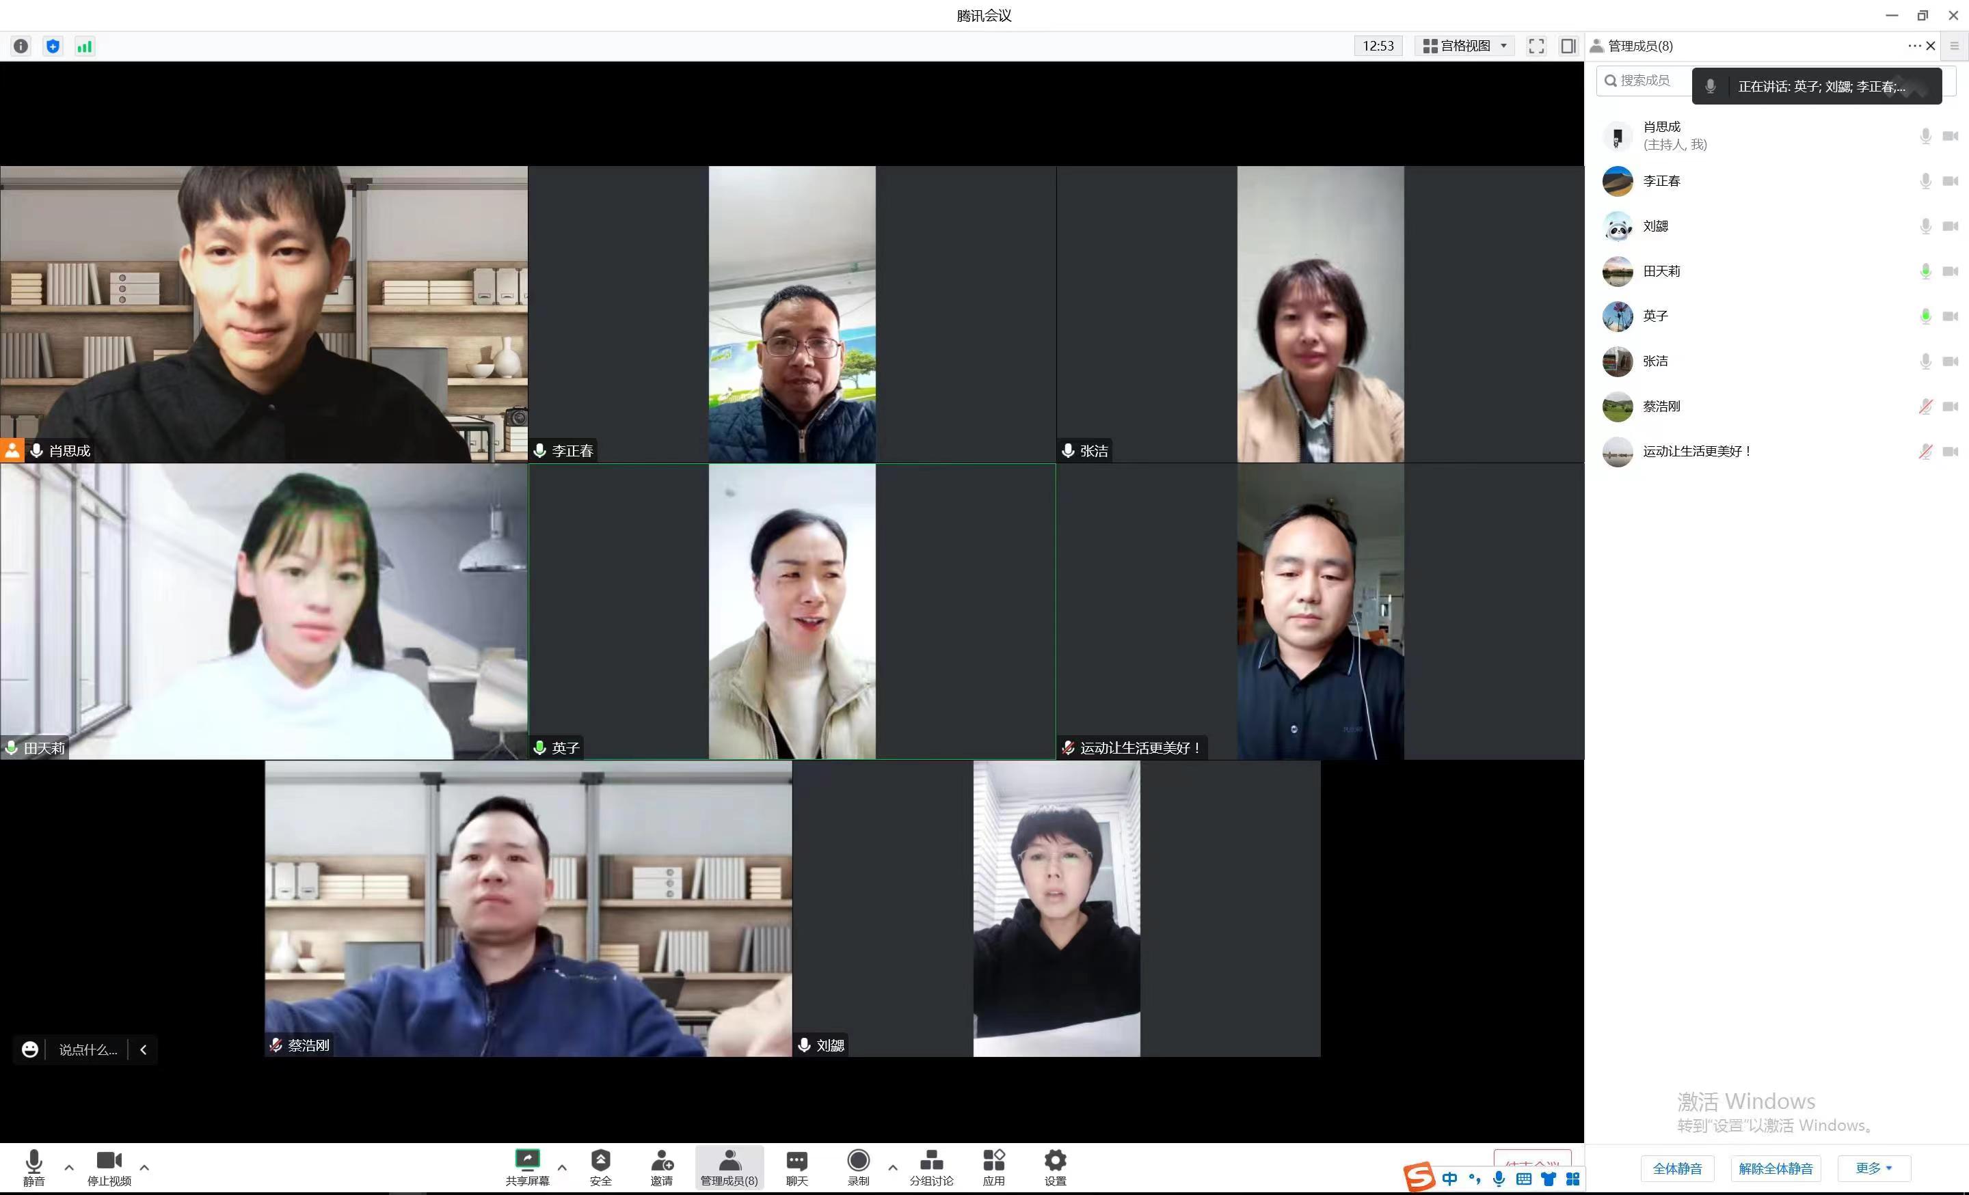Image resolution: width=1969 pixels, height=1195 pixels.
Task: Expand the 宫格视图 layout dropdown
Action: coord(1466,46)
